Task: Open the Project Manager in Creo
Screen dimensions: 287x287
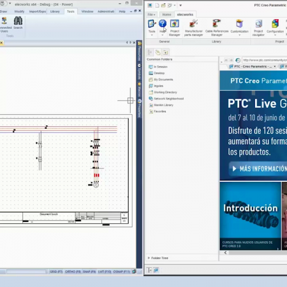Action: tap(174, 27)
